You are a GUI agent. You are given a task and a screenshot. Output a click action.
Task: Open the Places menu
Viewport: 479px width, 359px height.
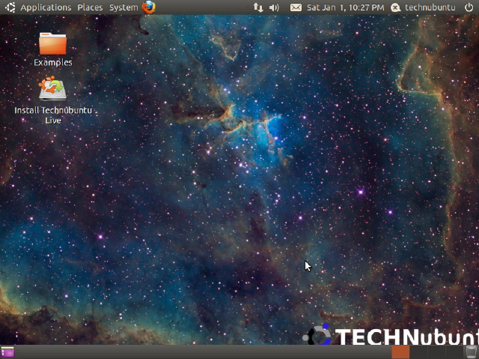[90, 7]
